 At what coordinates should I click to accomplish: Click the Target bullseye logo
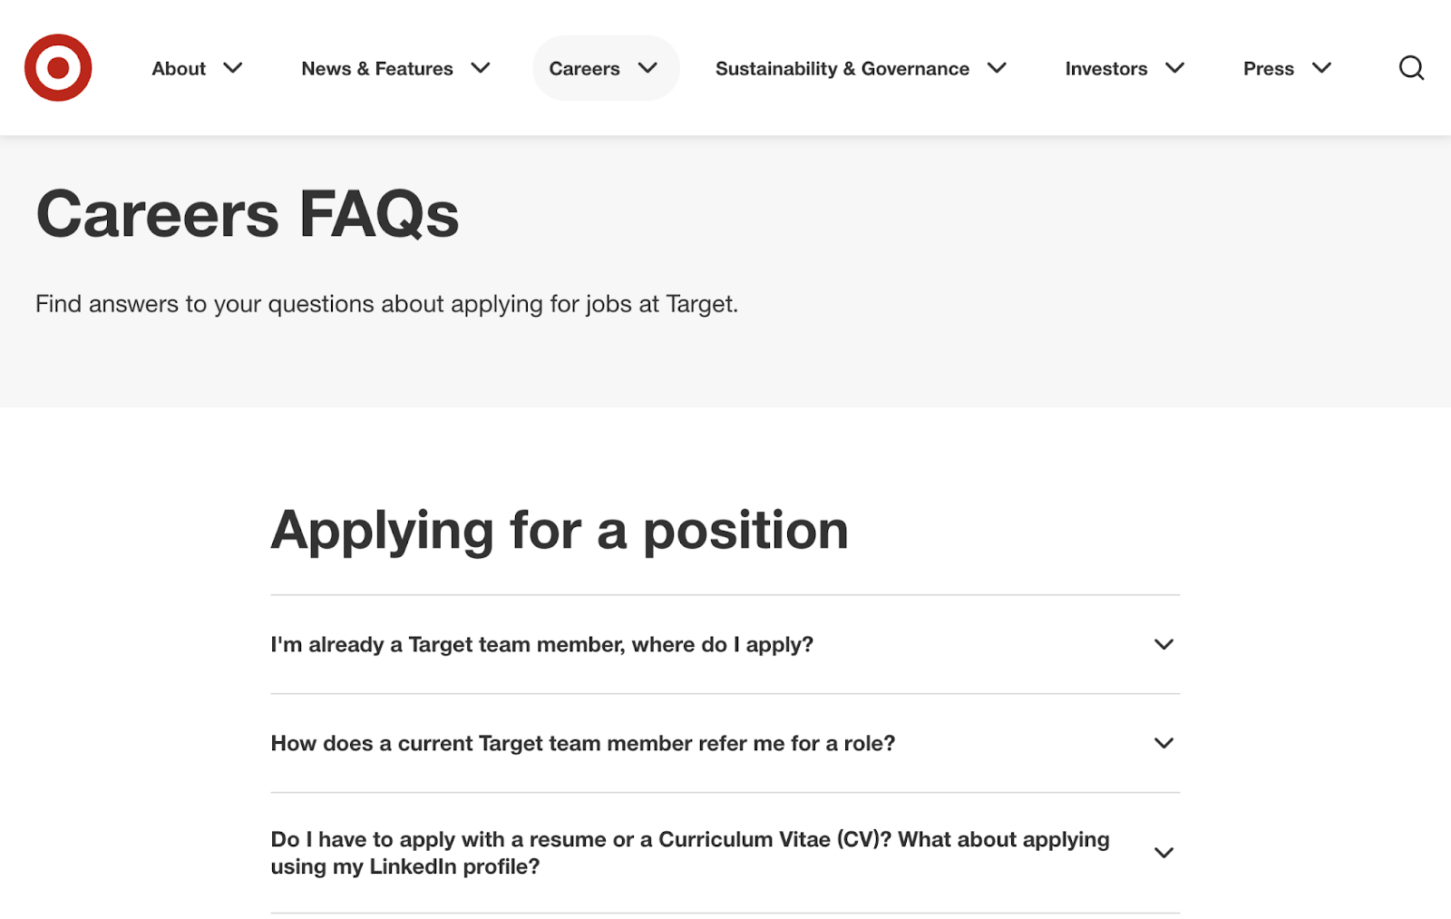click(57, 67)
